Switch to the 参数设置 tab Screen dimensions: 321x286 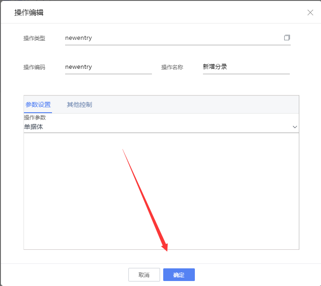point(38,105)
